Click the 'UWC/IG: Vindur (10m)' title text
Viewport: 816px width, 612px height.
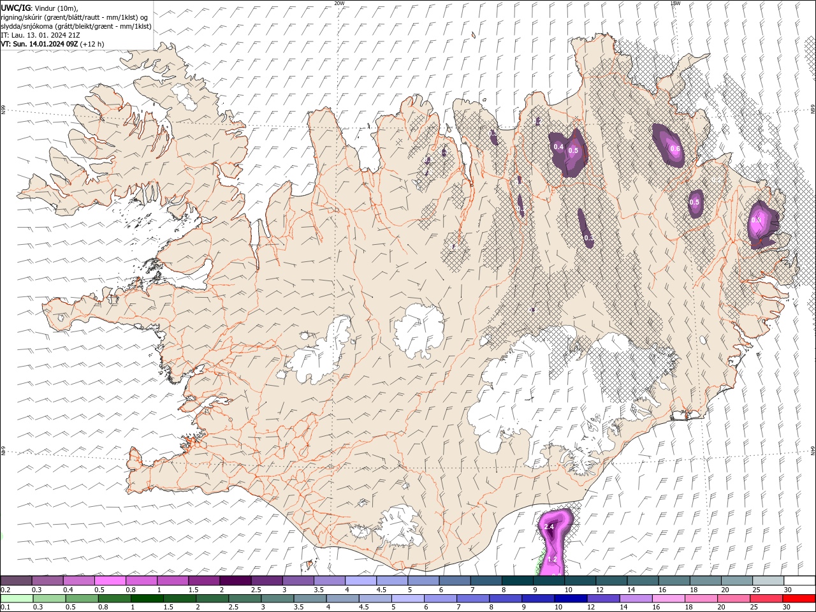tap(40, 8)
